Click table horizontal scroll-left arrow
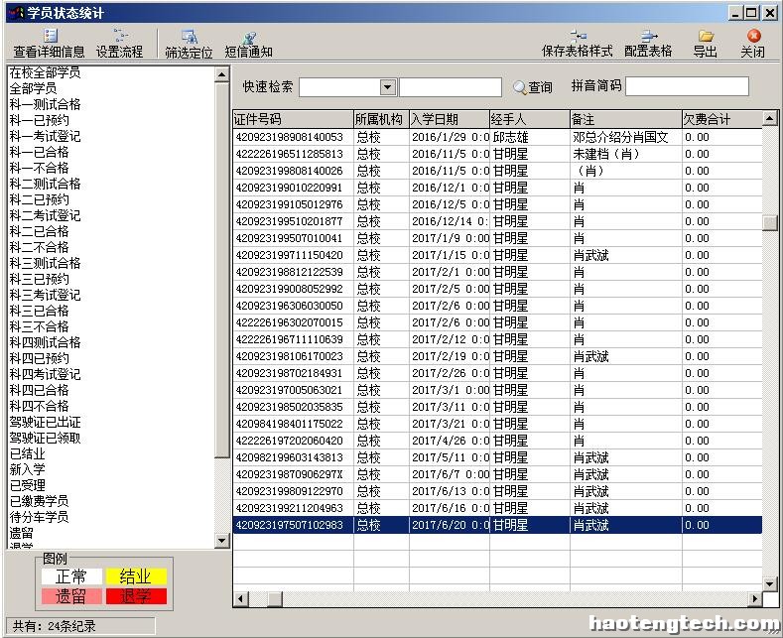 tap(241, 599)
